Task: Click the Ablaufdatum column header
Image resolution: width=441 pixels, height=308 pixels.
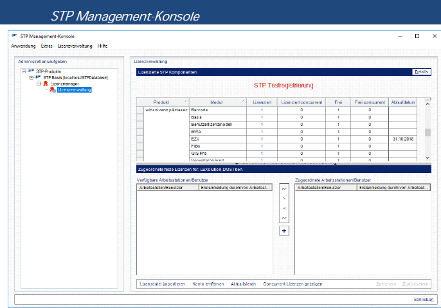Action: 402,102
